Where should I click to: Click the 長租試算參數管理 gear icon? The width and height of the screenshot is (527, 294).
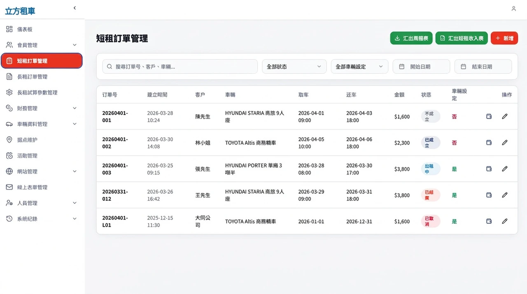(x=9, y=93)
